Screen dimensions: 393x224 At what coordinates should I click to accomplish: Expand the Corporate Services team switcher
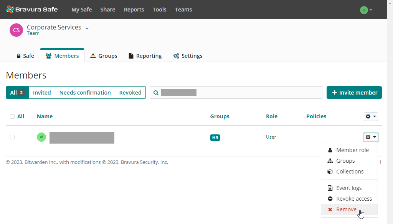87,28
